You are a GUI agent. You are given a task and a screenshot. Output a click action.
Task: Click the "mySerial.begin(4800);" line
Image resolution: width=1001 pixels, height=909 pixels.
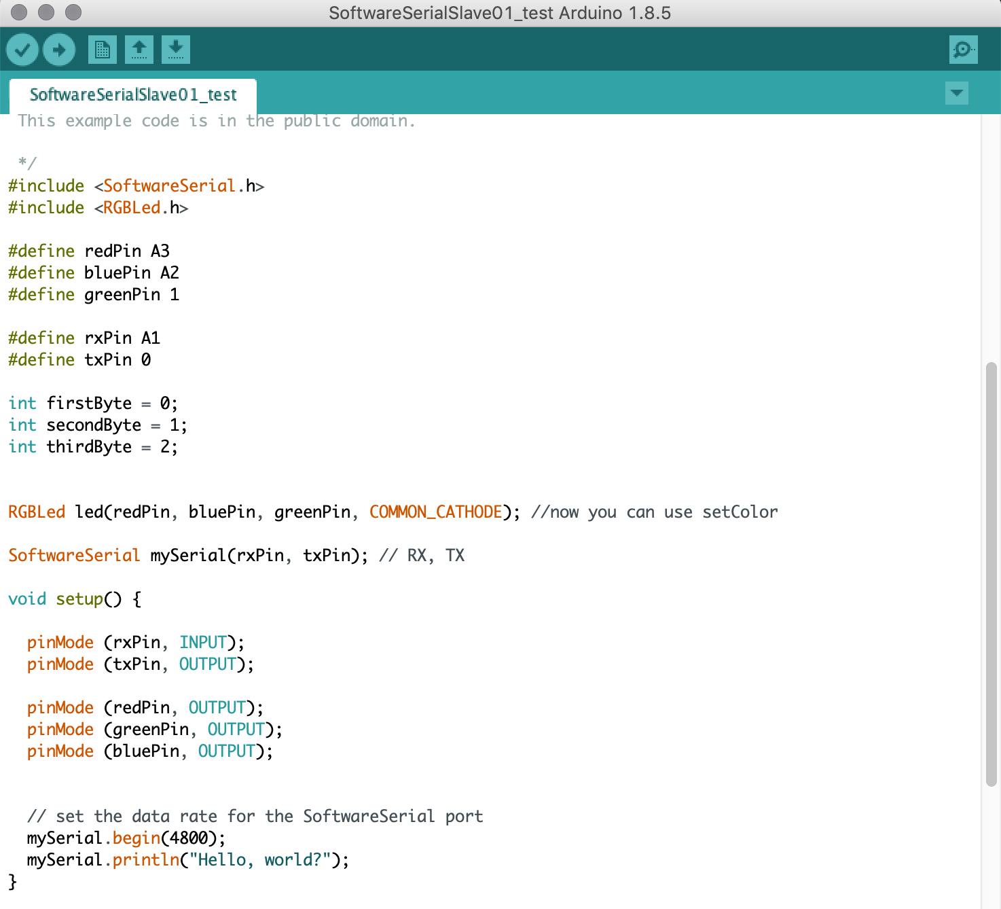pos(126,838)
